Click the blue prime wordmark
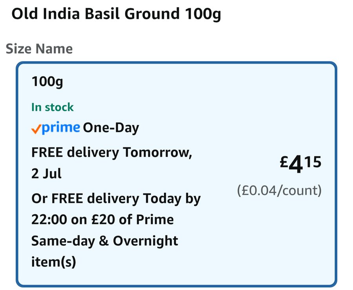Viewport: 353px width, 290px height. point(61,128)
